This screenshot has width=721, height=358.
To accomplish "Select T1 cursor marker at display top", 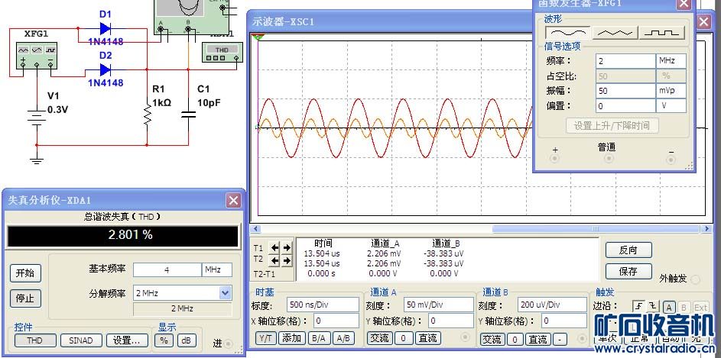I will [258, 37].
